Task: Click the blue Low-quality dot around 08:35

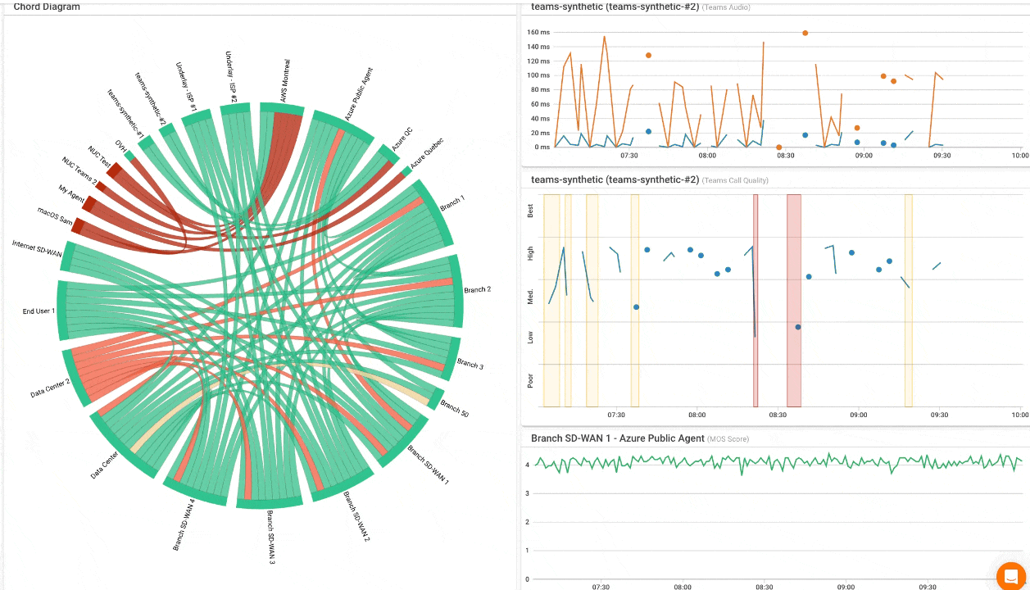Action: click(797, 327)
